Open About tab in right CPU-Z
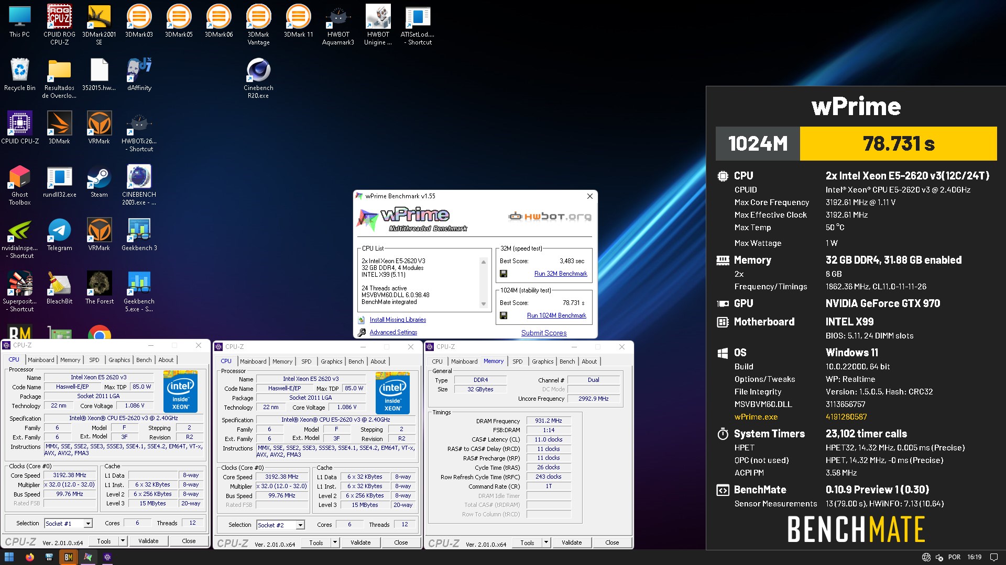1006x565 pixels. pyautogui.click(x=589, y=361)
